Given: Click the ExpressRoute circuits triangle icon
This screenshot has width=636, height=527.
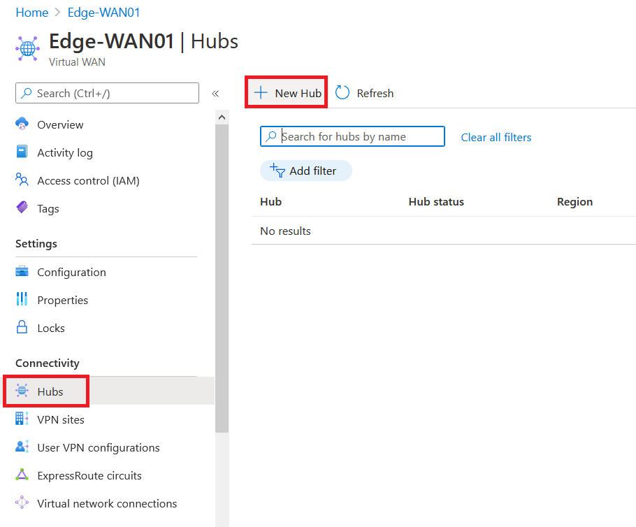Looking at the screenshot, I should 22,475.
